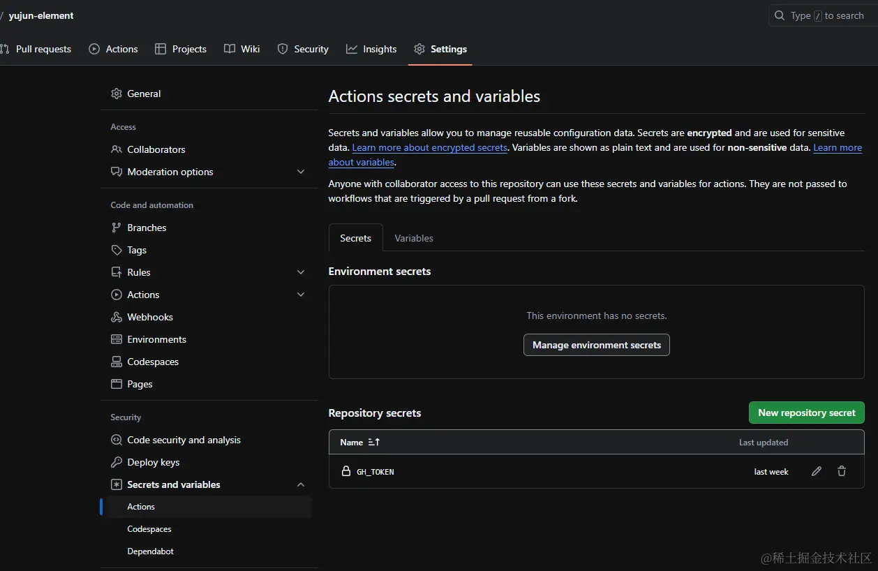Click the Codespaces icon in sidebar
The height and width of the screenshot is (571, 878).
tap(117, 362)
